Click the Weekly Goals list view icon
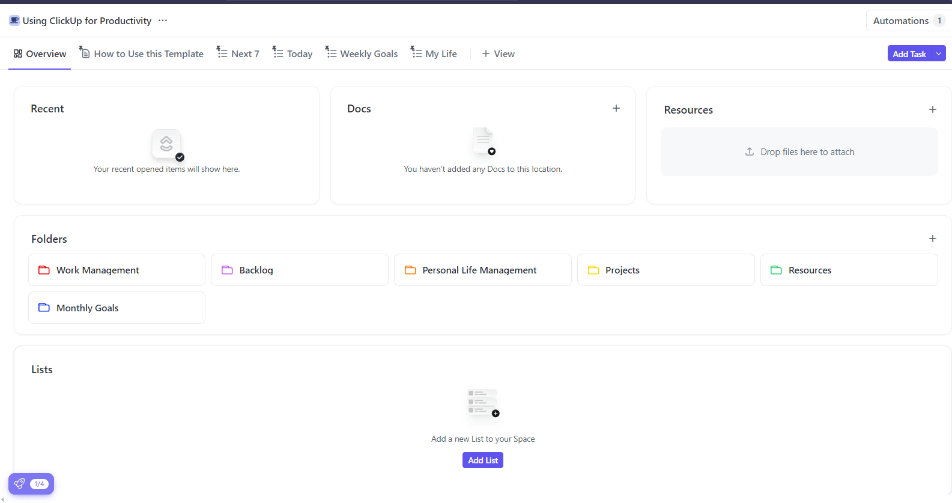Viewport: 952px width, 503px height. coord(331,52)
